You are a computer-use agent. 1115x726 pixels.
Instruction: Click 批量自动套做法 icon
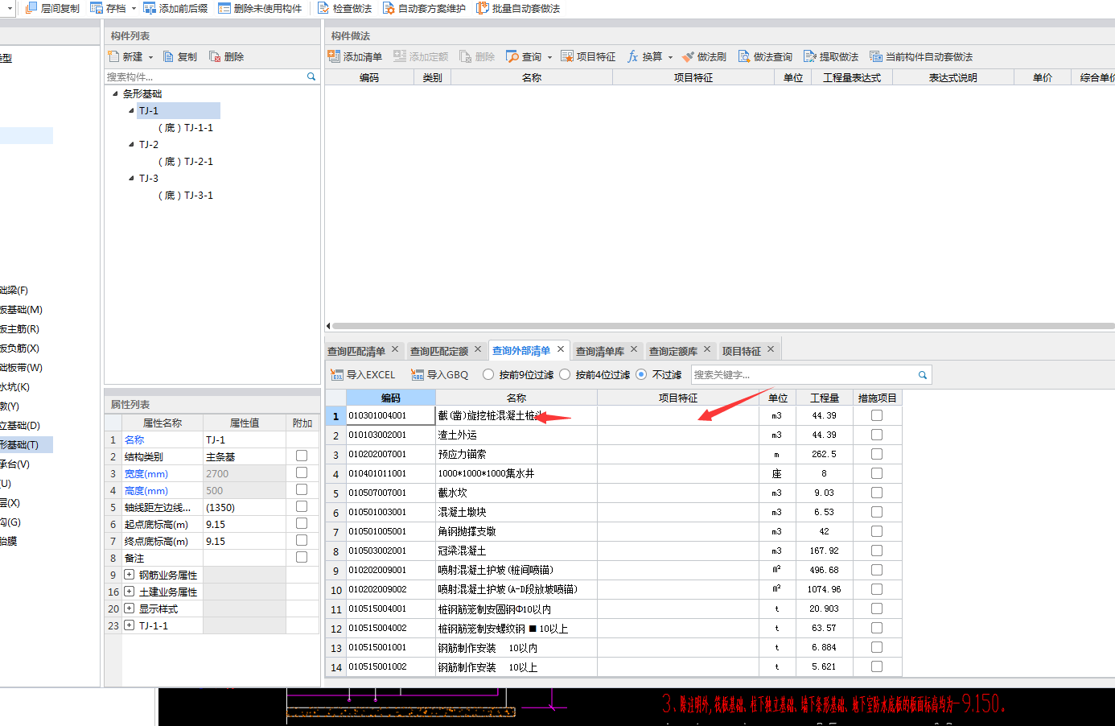point(483,8)
